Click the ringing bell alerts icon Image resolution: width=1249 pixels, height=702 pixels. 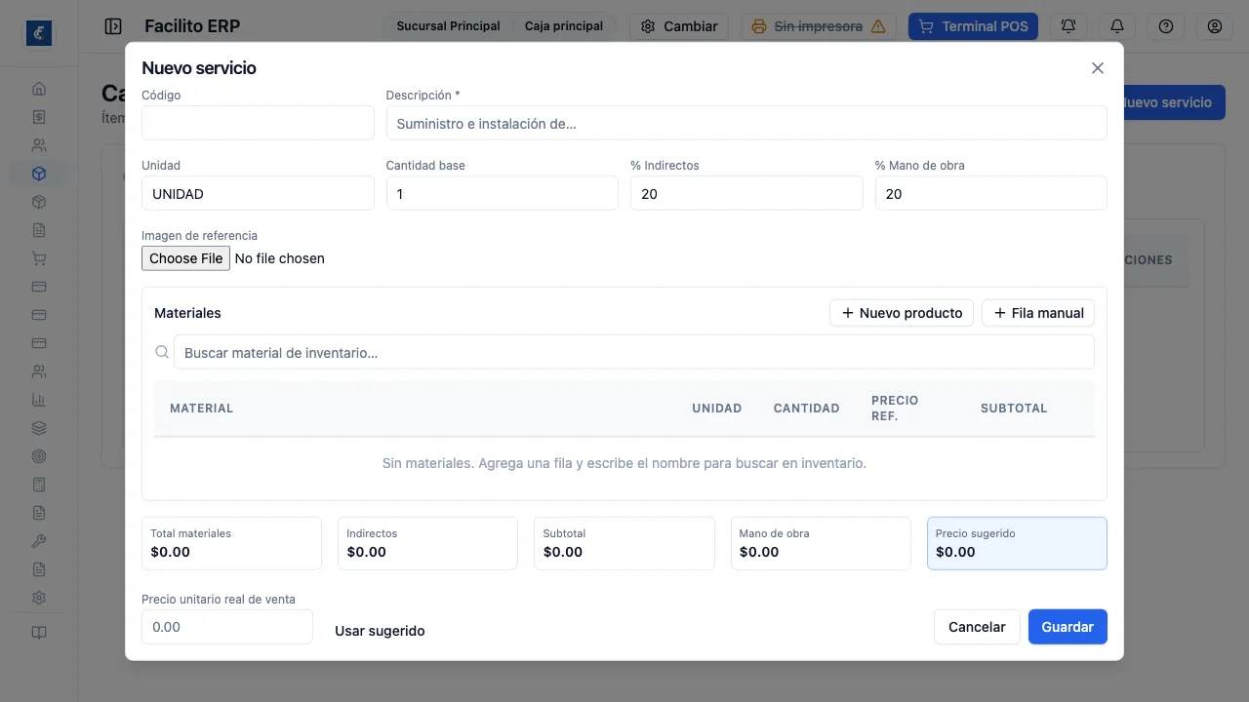[x=1068, y=26]
